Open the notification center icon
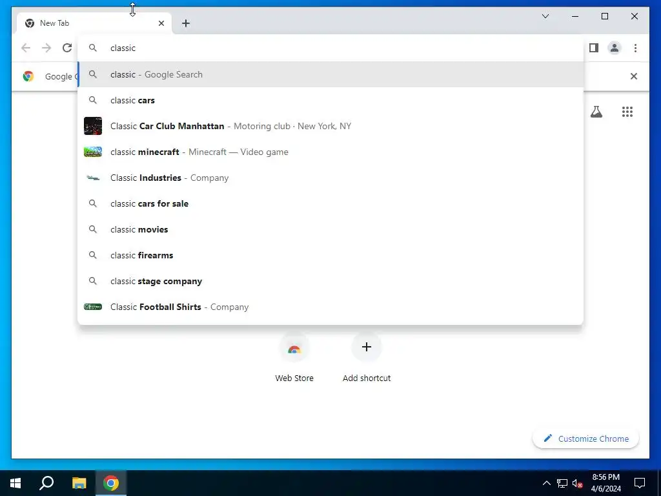 click(x=640, y=483)
